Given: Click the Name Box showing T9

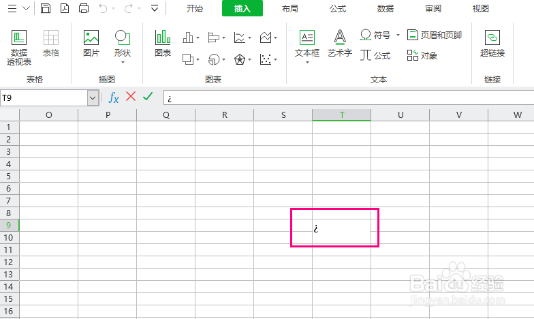Looking at the screenshot, I should click(44, 98).
